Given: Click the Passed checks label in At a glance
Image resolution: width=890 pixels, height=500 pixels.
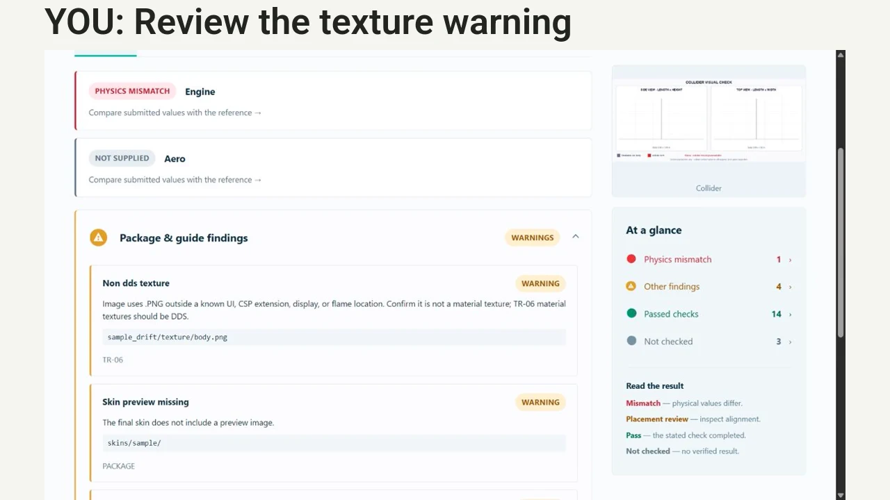Looking at the screenshot, I should 671,314.
